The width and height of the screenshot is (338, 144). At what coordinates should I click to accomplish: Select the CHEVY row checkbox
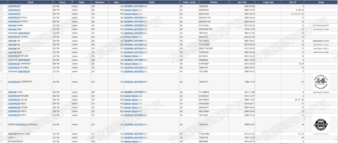2,137
